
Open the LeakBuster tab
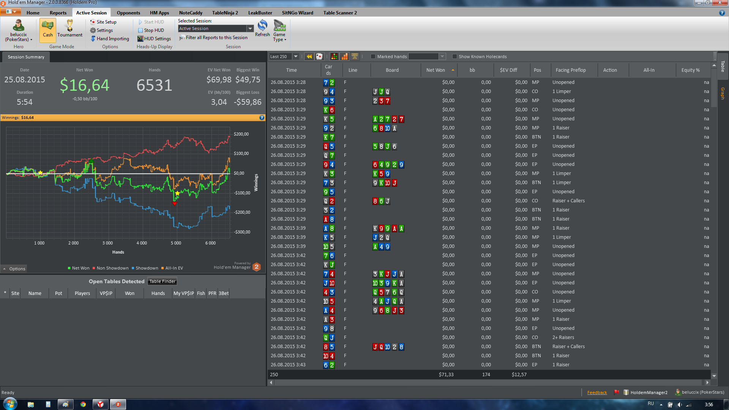pos(260,13)
